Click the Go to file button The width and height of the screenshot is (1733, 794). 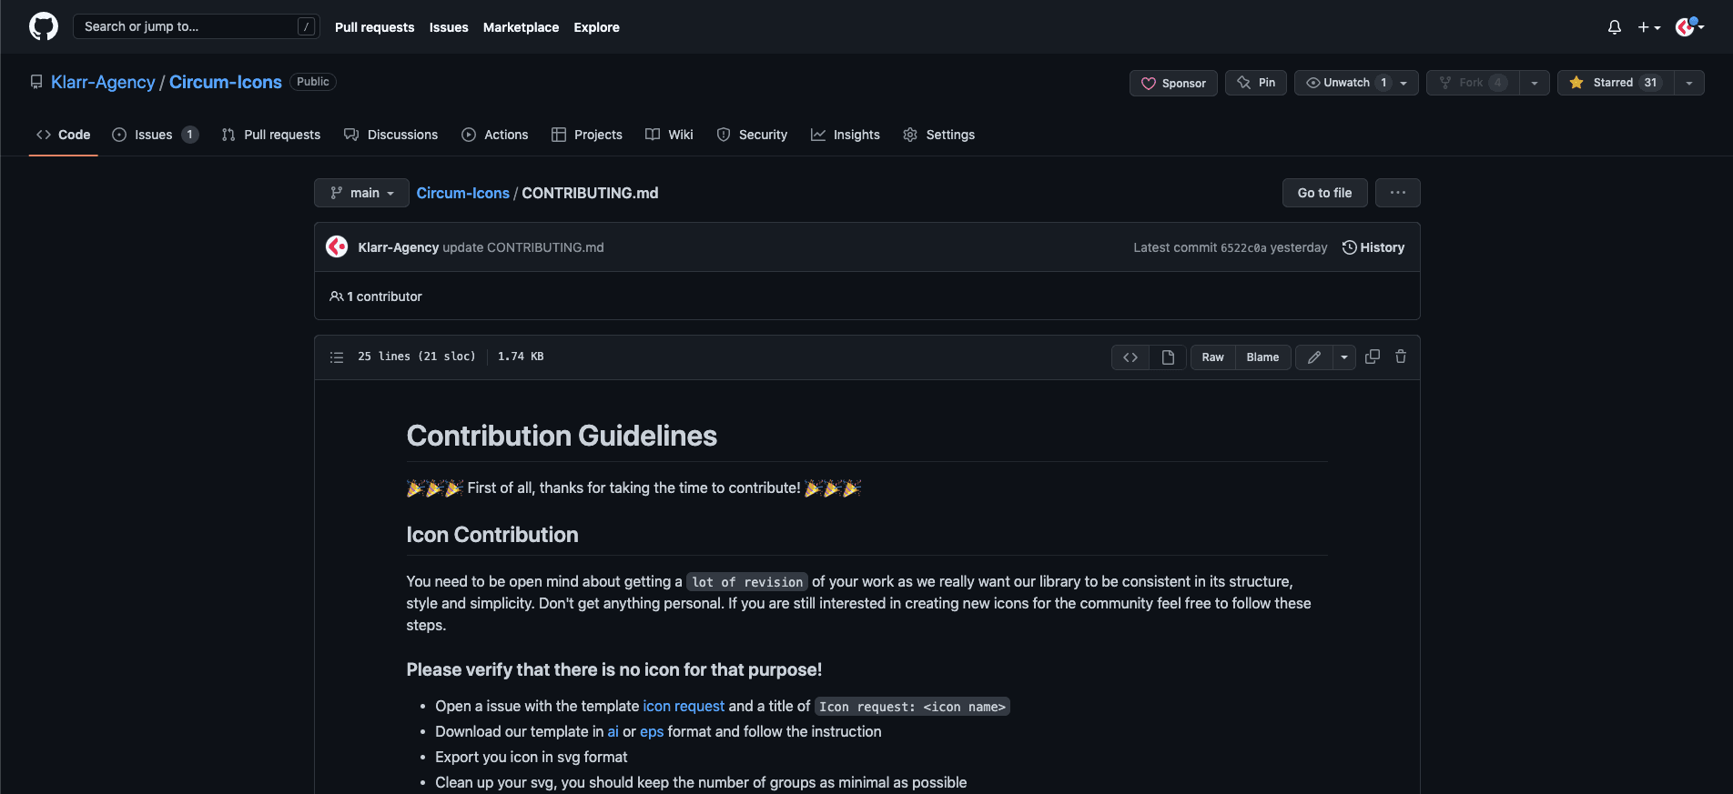click(1324, 193)
